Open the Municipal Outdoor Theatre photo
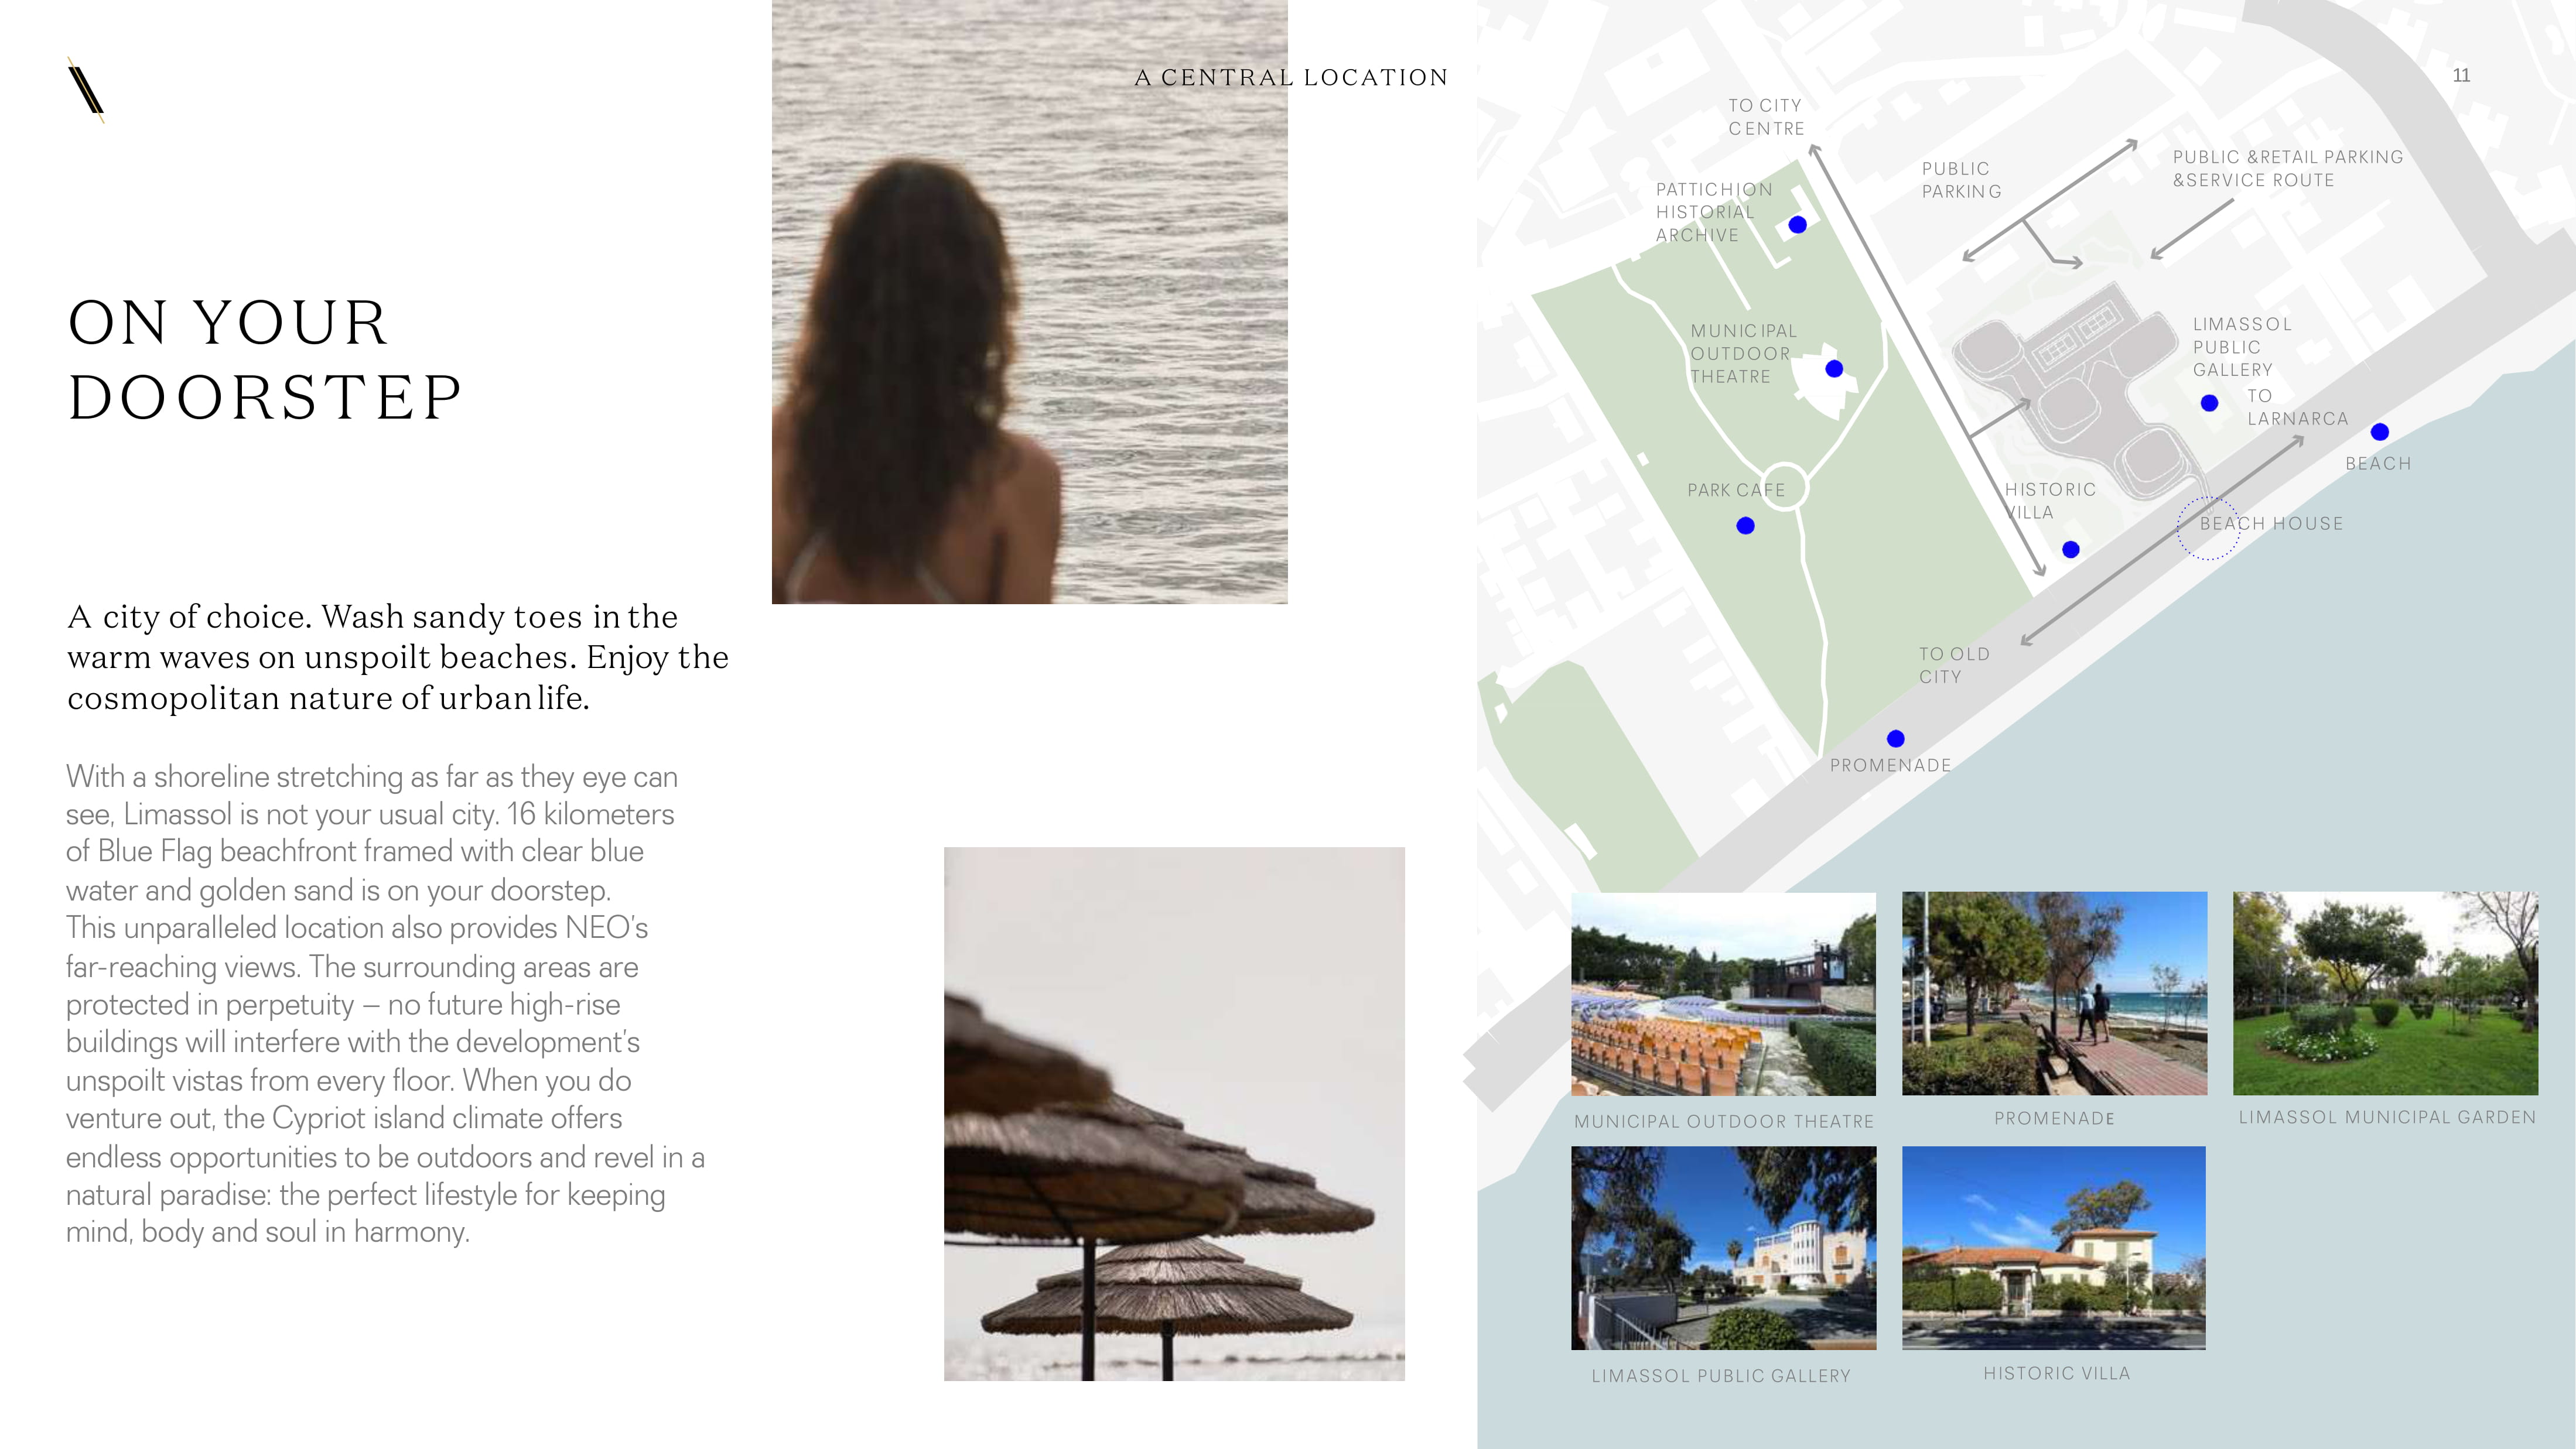 (x=1723, y=994)
